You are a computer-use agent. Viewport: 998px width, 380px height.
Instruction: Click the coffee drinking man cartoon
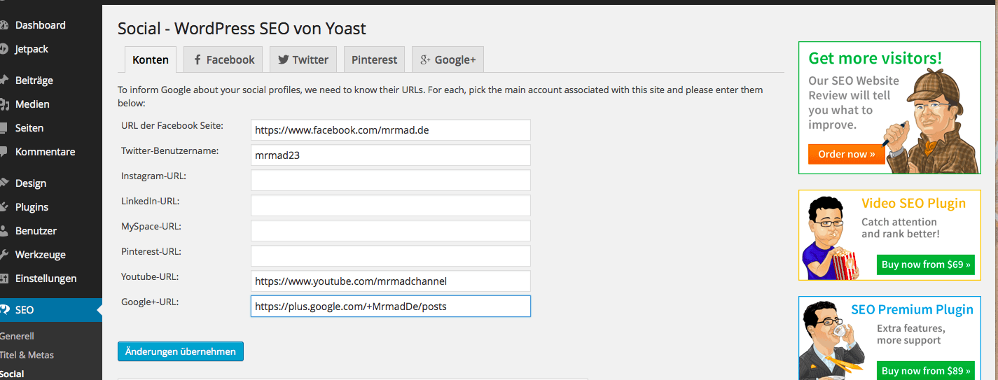(833, 341)
